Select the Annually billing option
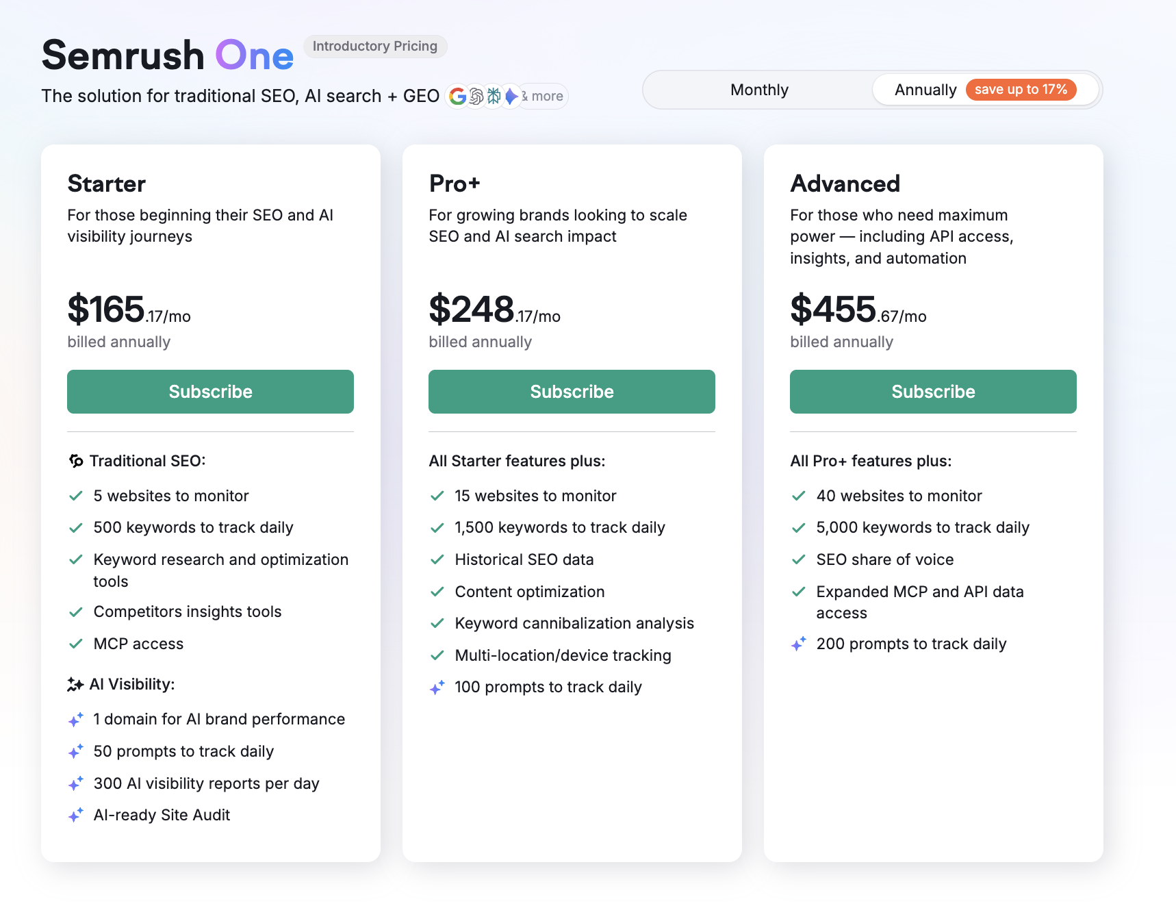The height and width of the screenshot is (908, 1176). pos(925,90)
